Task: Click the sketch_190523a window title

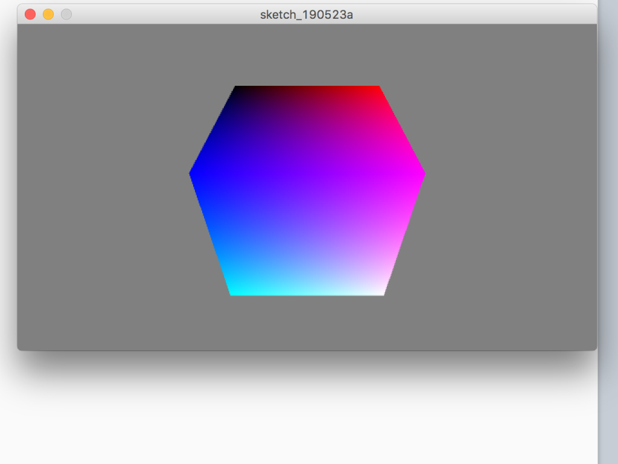Action: tap(307, 14)
